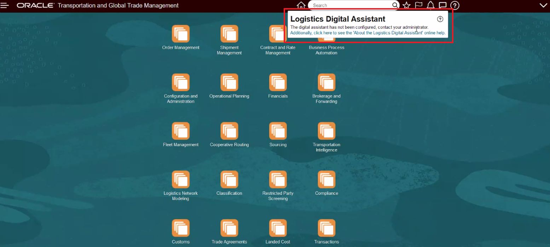550x247 pixels.
Task: Open the Trade Agreements icon
Action: click(x=229, y=228)
